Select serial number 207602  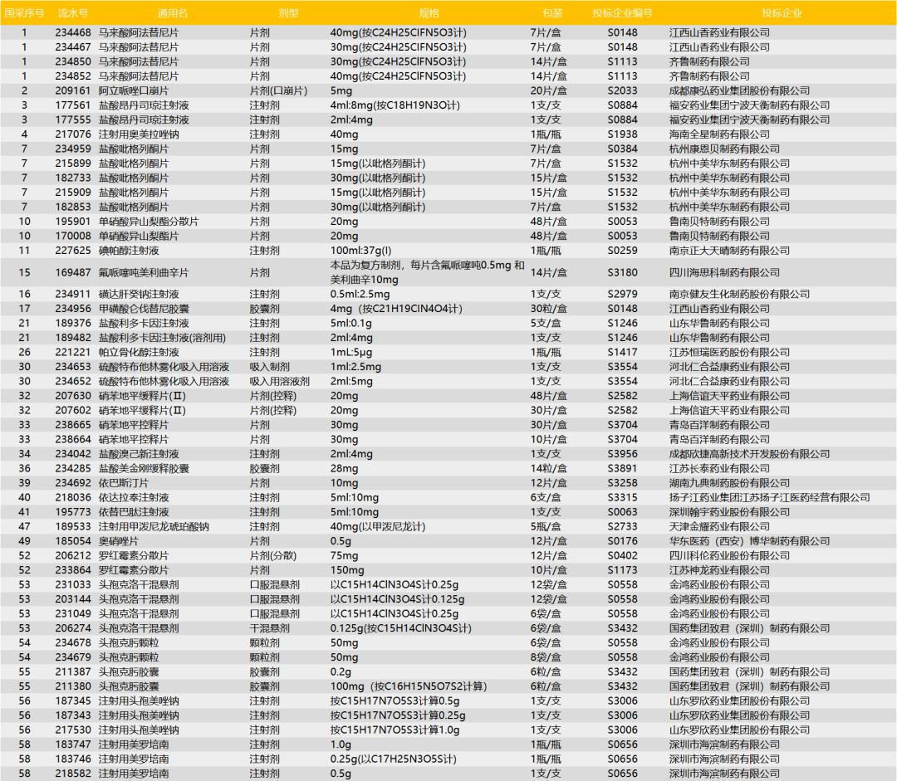[73, 411]
